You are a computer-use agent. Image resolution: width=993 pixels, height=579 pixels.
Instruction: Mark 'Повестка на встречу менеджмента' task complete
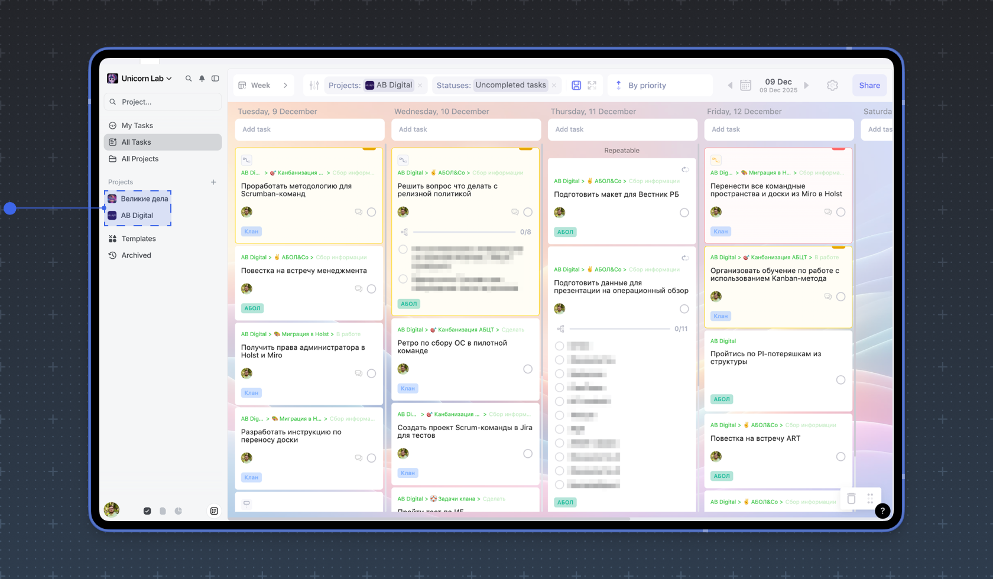click(371, 289)
